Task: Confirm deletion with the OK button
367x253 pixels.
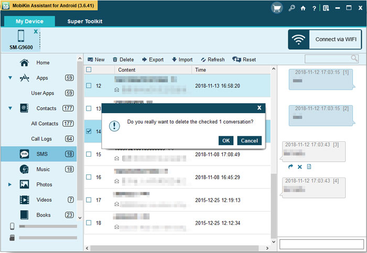Action: coord(226,140)
